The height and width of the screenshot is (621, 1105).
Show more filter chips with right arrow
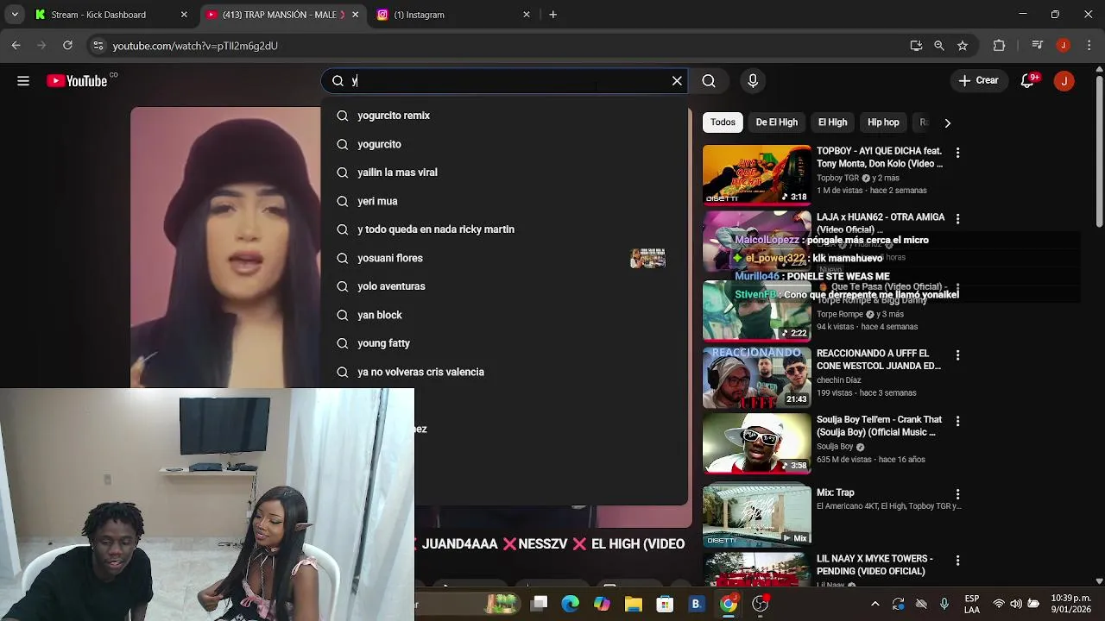(x=947, y=122)
